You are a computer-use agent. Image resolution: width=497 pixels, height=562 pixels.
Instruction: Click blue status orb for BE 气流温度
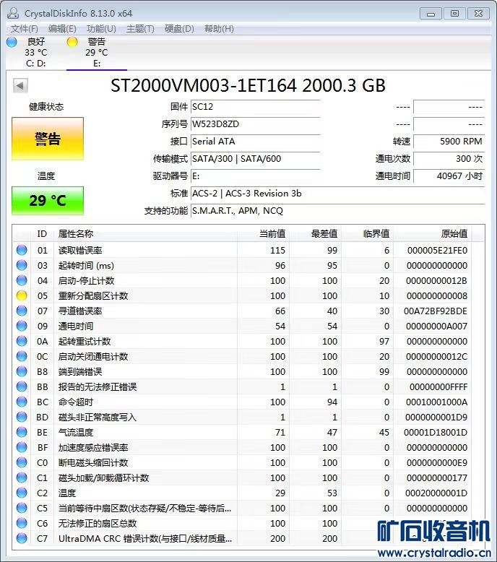[22, 432]
